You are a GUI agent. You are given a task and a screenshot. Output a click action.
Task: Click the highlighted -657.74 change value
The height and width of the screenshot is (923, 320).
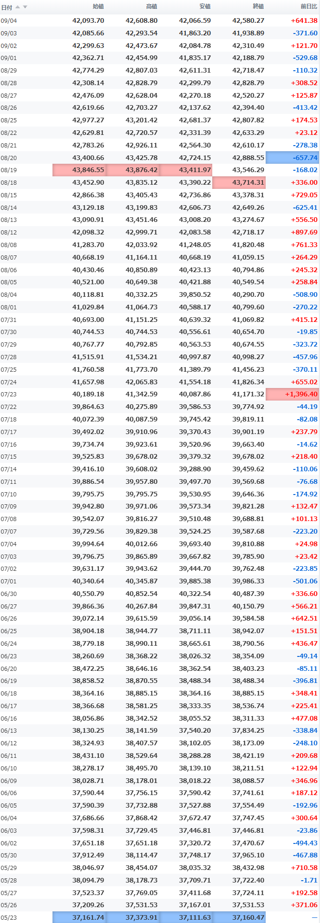click(x=293, y=158)
